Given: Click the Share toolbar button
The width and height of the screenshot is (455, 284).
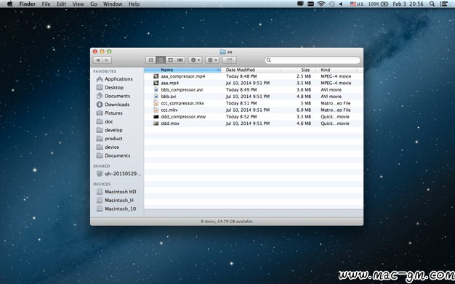Looking at the screenshot, I should tap(229, 60).
